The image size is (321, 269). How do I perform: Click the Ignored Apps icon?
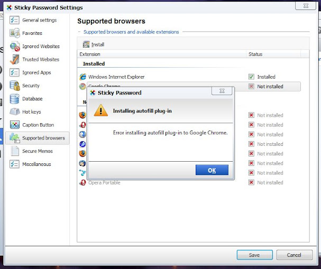pyautogui.click(x=14, y=72)
